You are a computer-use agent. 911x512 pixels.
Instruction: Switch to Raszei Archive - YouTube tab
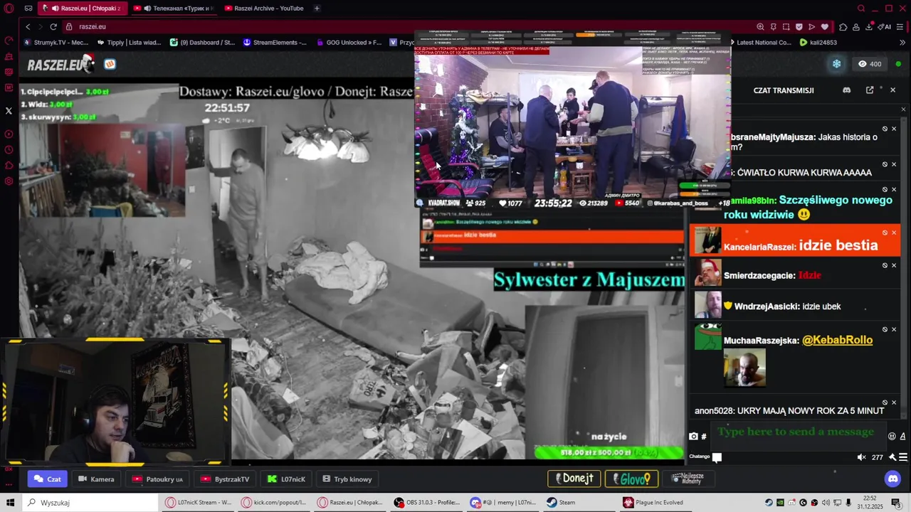(263, 9)
